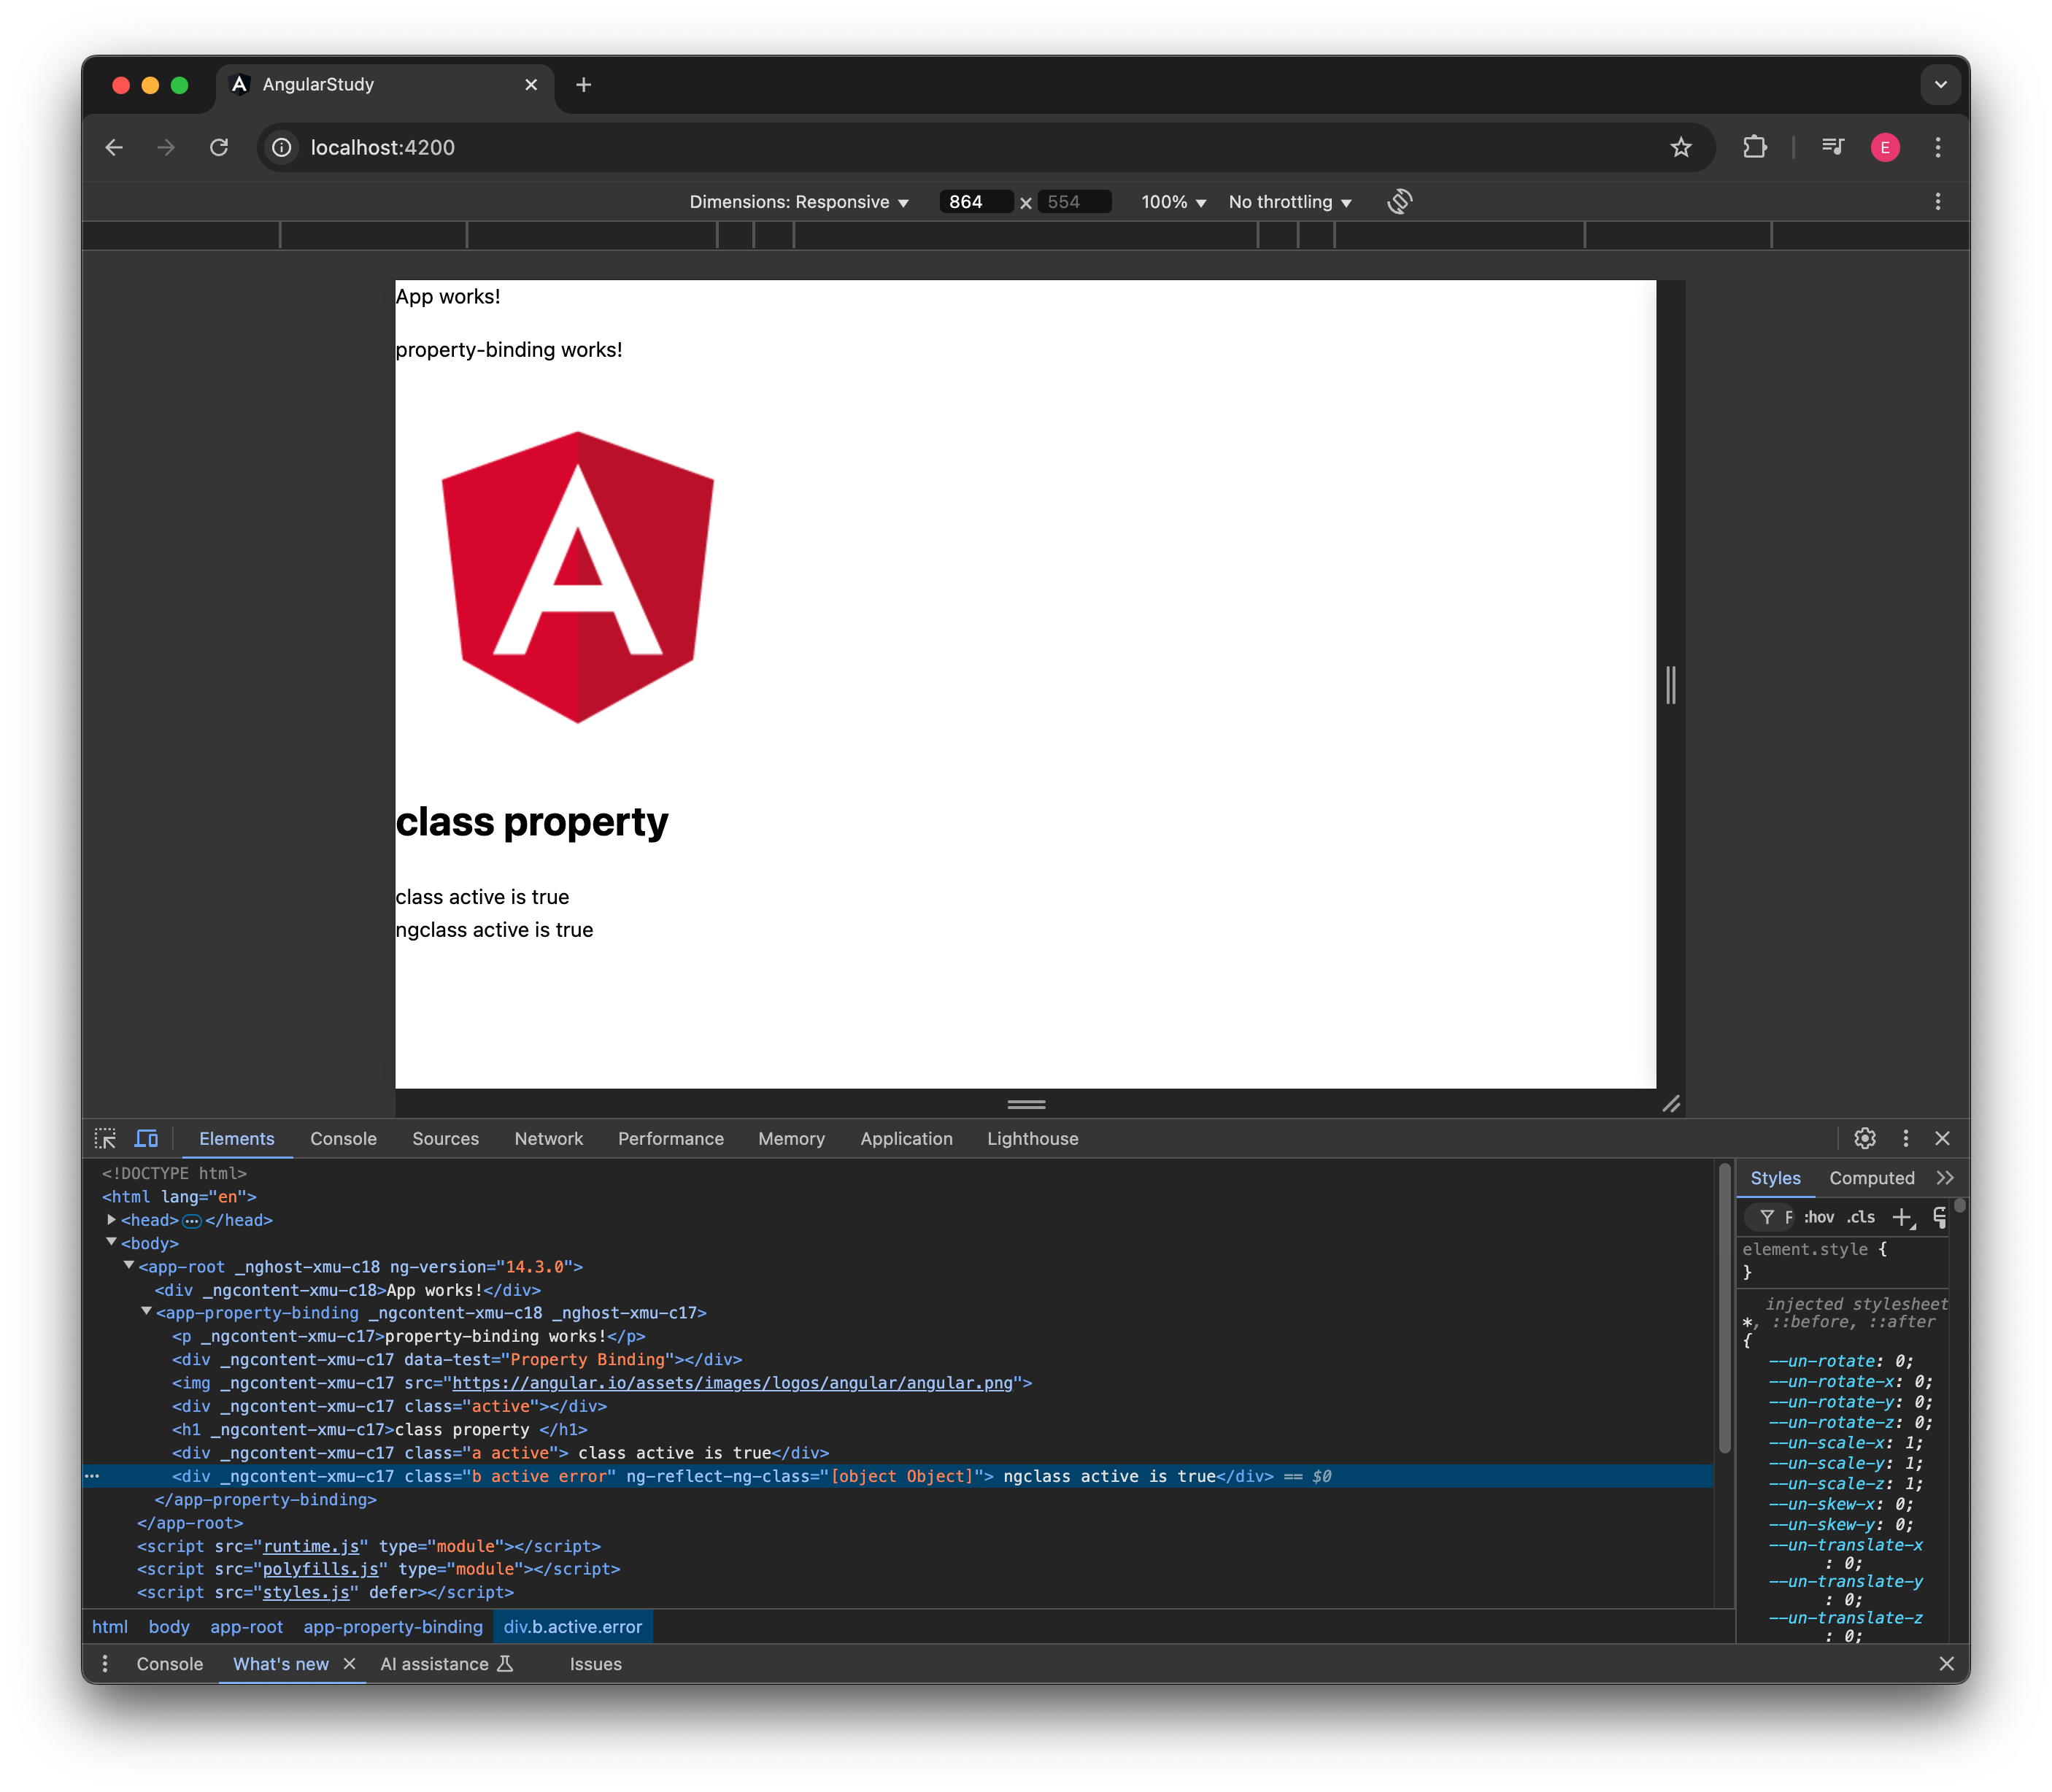Open the Extensions puzzle icon

pyautogui.click(x=1754, y=148)
